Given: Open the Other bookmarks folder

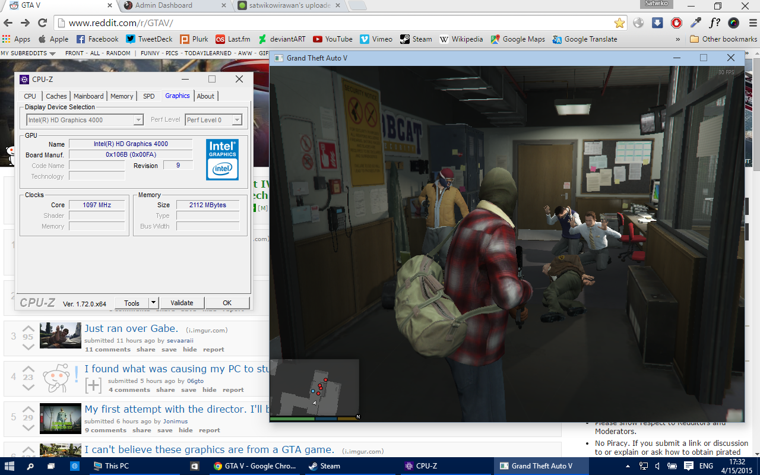Looking at the screenshot, I should tap(724, 39).
